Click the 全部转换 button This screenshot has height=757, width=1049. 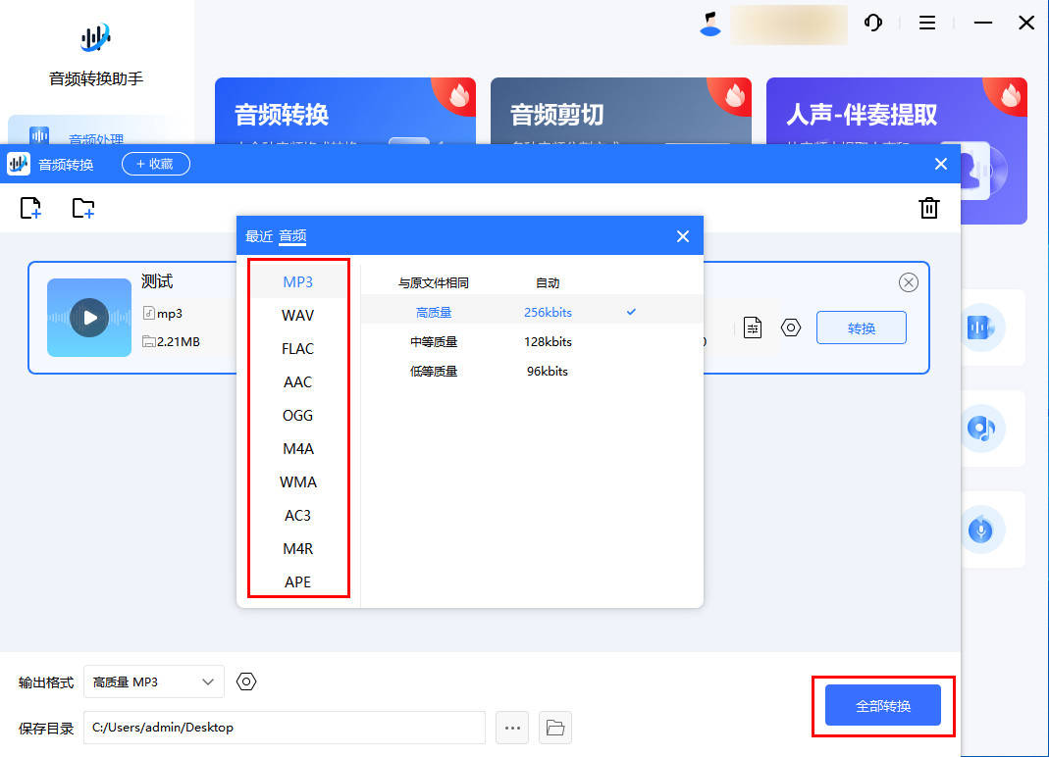click(883, 706)
